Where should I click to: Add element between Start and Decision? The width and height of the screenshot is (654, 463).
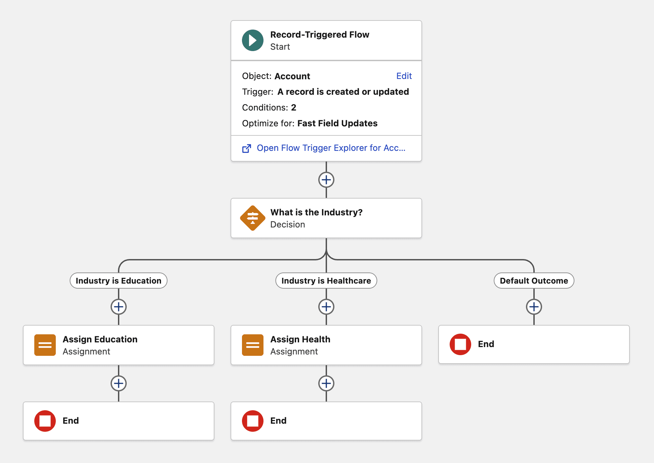click(x=326, y=180)
